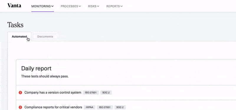This screenshot has height=110, width=236.
Task: Click the Tasks page title
Action: 15,25
